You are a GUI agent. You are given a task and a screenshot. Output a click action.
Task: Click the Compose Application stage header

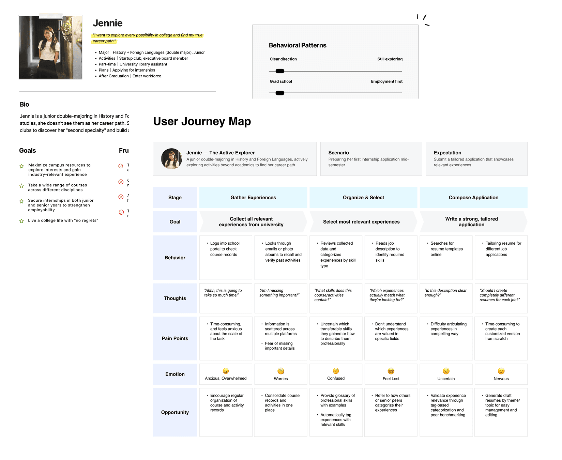(473, 198)
